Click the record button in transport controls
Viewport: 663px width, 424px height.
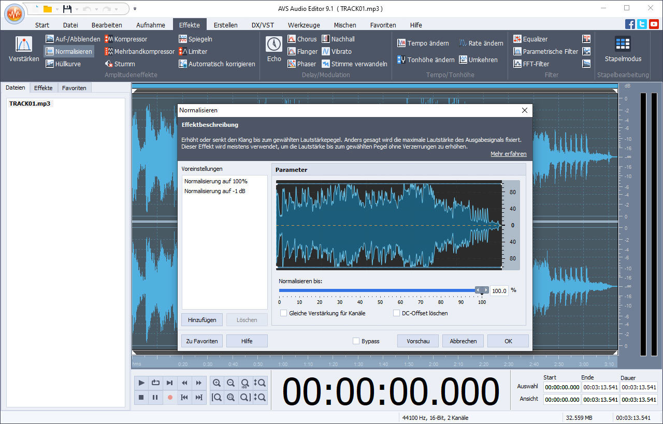tap(170, 398)
